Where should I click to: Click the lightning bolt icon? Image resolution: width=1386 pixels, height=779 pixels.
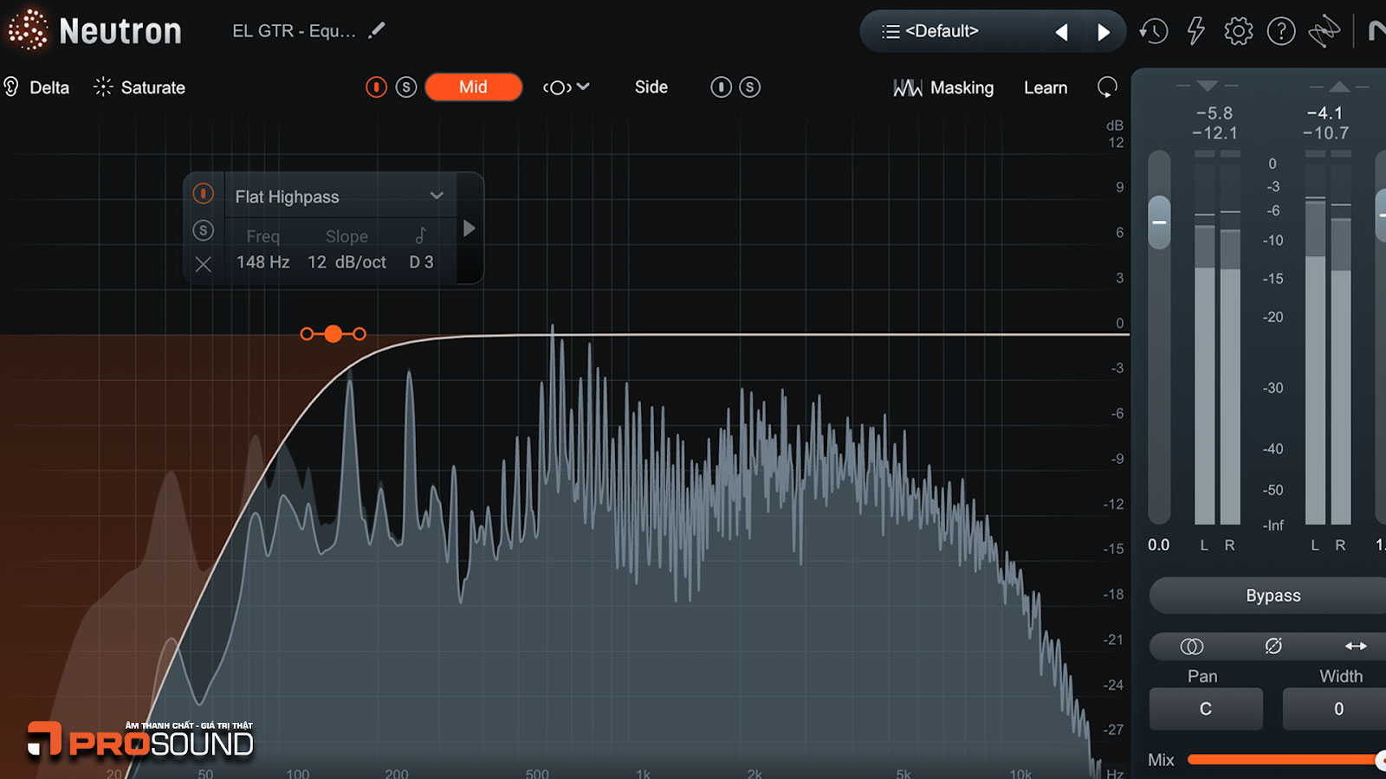click(x=1195, y=32)
